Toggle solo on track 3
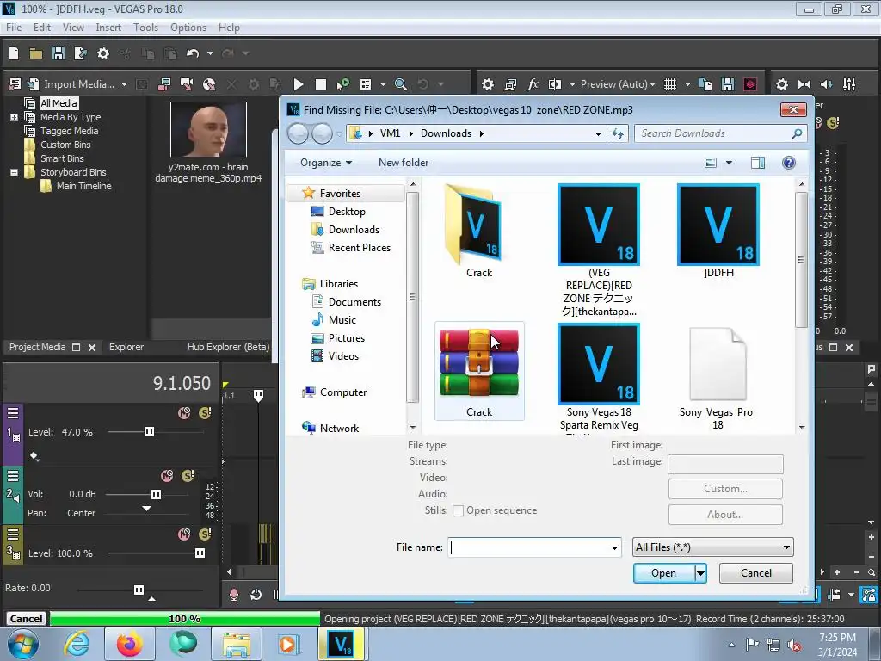Image resolution: width=881 pixels, height=661 pixels. [205, 534]
